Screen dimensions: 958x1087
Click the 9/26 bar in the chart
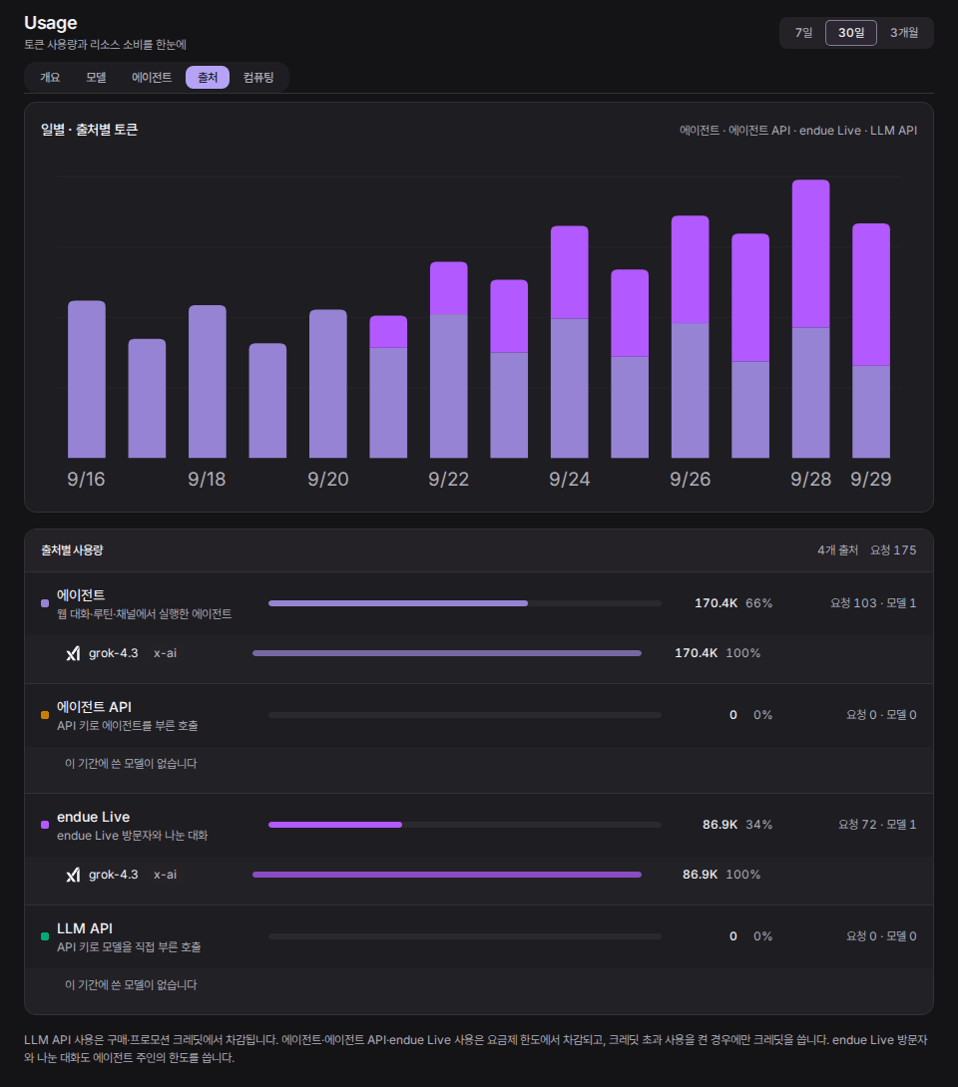pyautogui.click(x=691, y=337)
